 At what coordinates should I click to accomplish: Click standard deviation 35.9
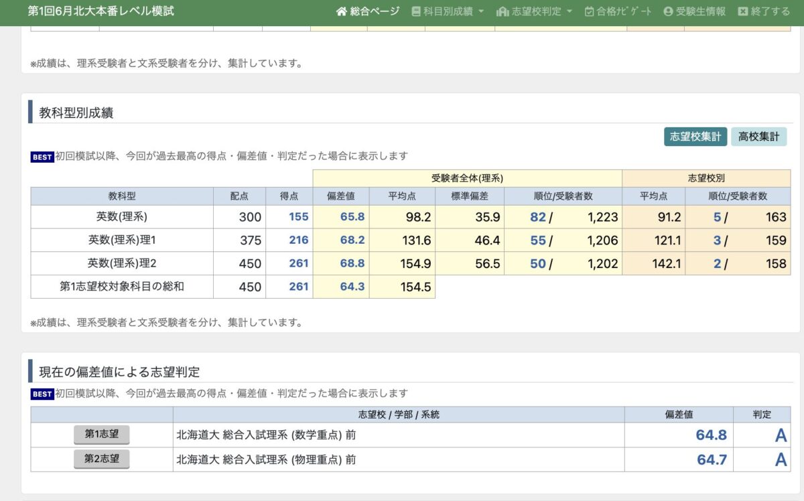(487, 217)
